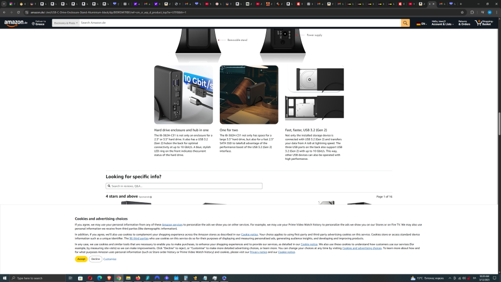The image size is (501, 282).
Task: Open a new browser tab with plus
Action: pyautogui.click(x=461, y=4)
